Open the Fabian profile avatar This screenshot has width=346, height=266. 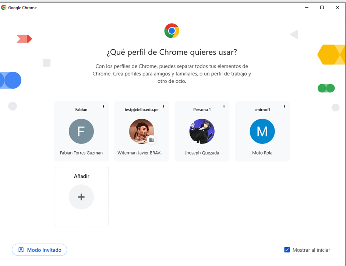click(81, 131)
